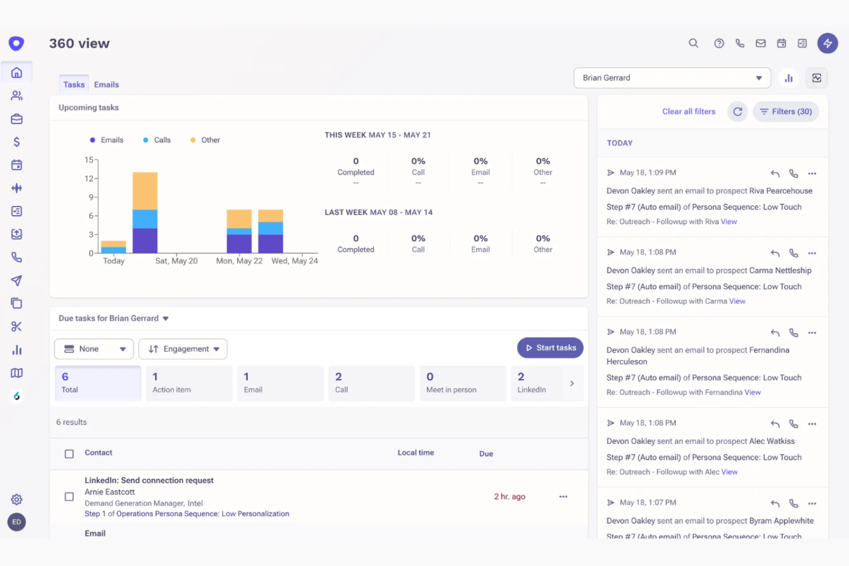
Task: Open the Opportunities dollar sign icon
Action: (x=17, y=142)
